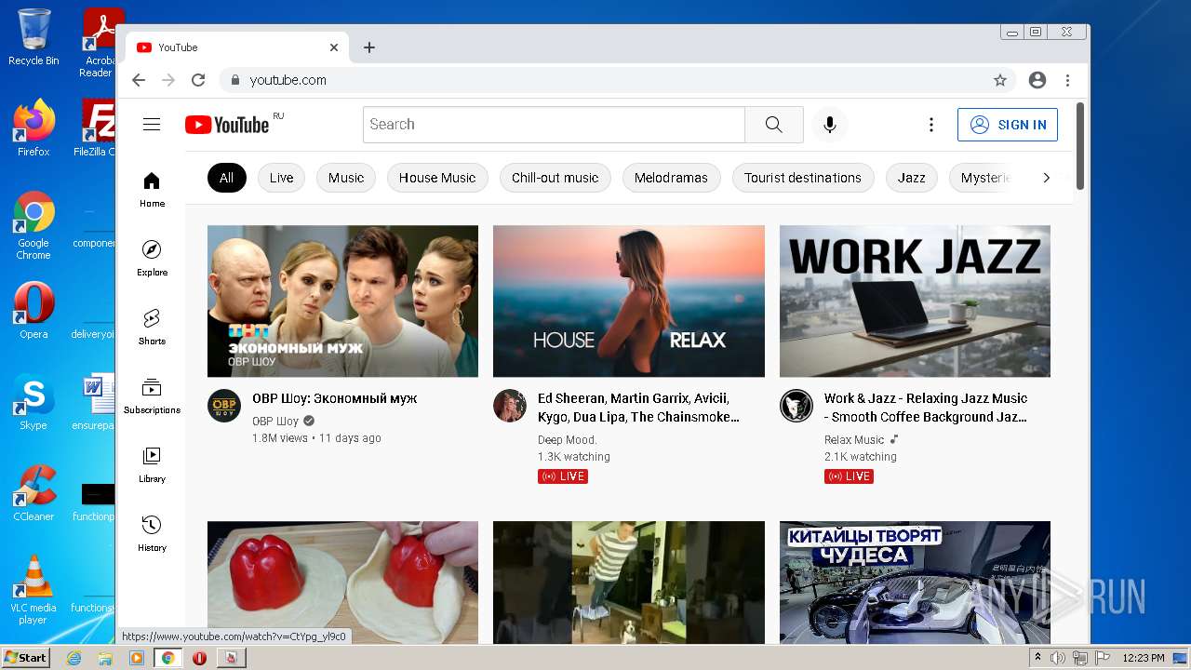Open Subscriptions in the sidebar
1191x670 pixels.
pos(152,395)
